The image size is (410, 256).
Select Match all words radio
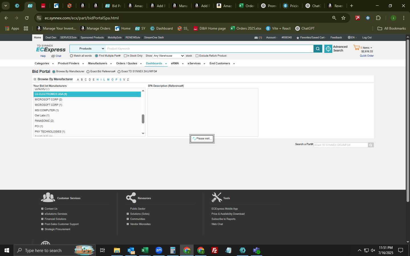pyautogui.click(x=71, y=56)
